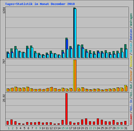Click the "Rechner" legend label
The image size is (134, 131).
click(131, 75)
